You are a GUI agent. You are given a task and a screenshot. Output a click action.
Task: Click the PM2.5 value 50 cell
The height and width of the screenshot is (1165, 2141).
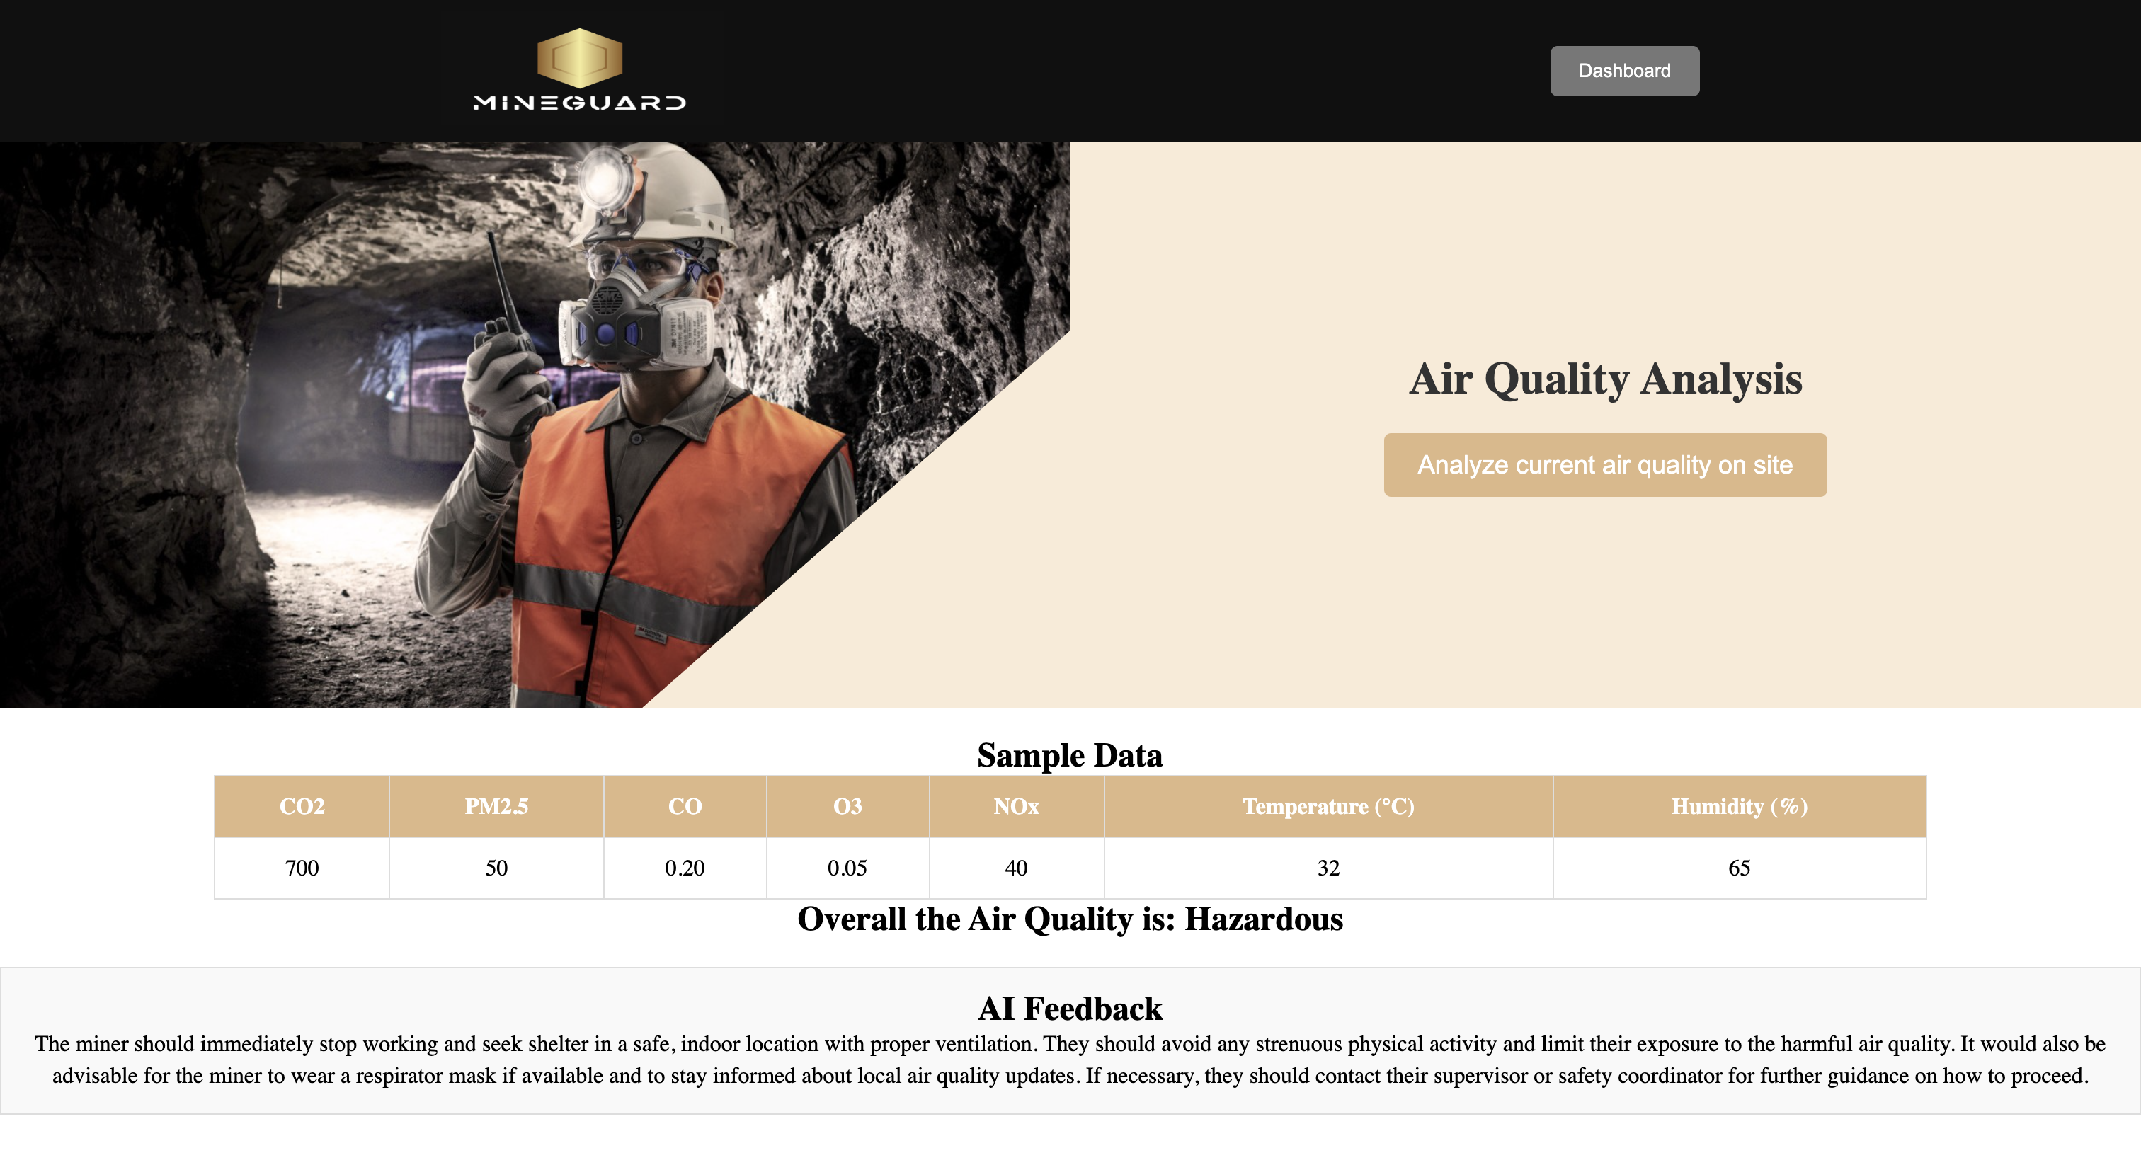click(496, 868)
